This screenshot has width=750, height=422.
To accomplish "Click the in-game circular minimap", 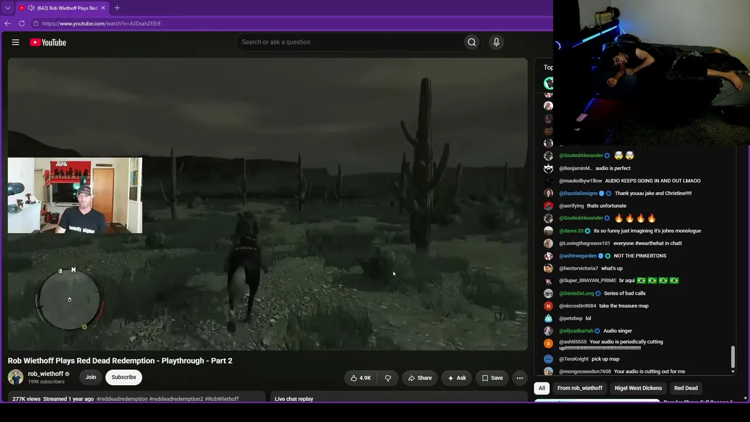I will [x=69, y=300].
